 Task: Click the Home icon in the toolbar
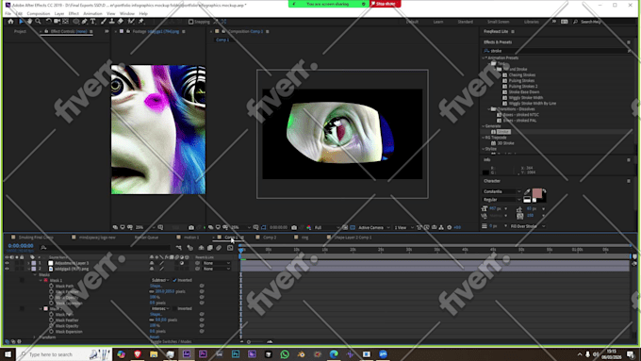tap(10, 22)
